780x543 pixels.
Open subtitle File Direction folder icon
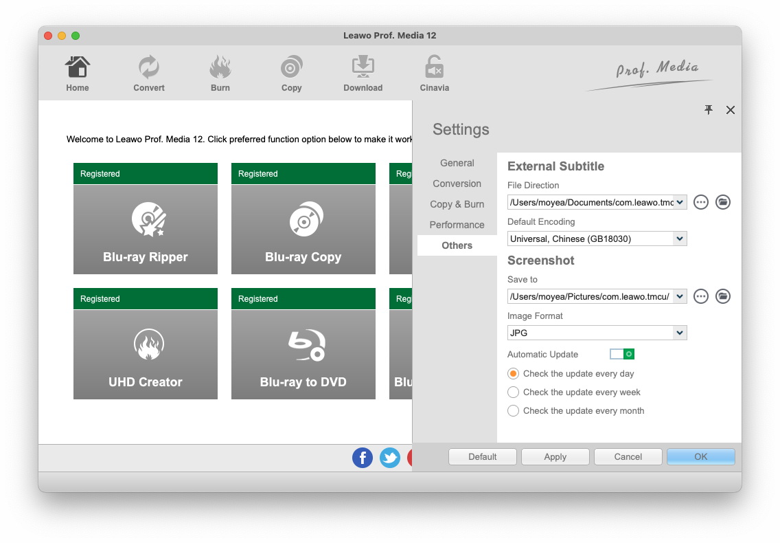(x=722, y=202)
